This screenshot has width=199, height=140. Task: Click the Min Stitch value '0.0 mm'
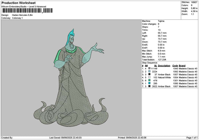pos(162,54)
